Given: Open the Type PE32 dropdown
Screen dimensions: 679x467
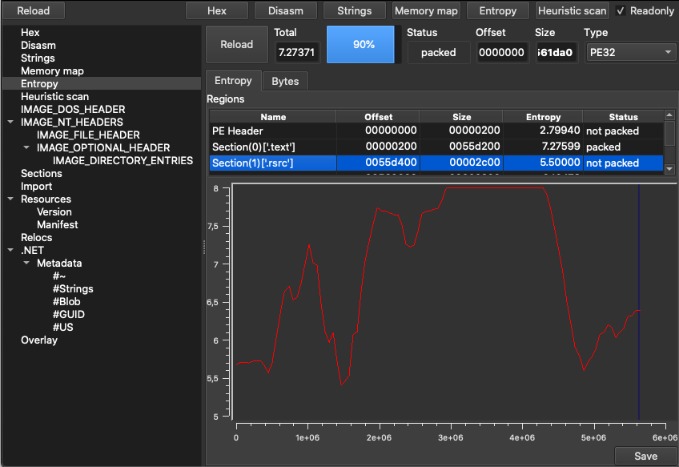Looking at the screenshot, I should click(630, 52).
